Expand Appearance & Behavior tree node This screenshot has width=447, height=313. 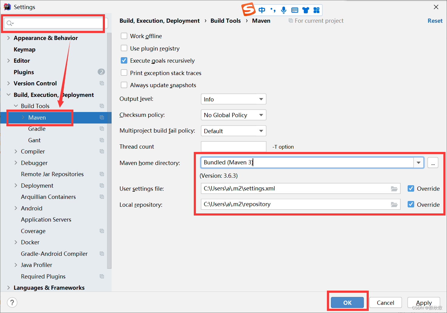(x=8, y=38)
